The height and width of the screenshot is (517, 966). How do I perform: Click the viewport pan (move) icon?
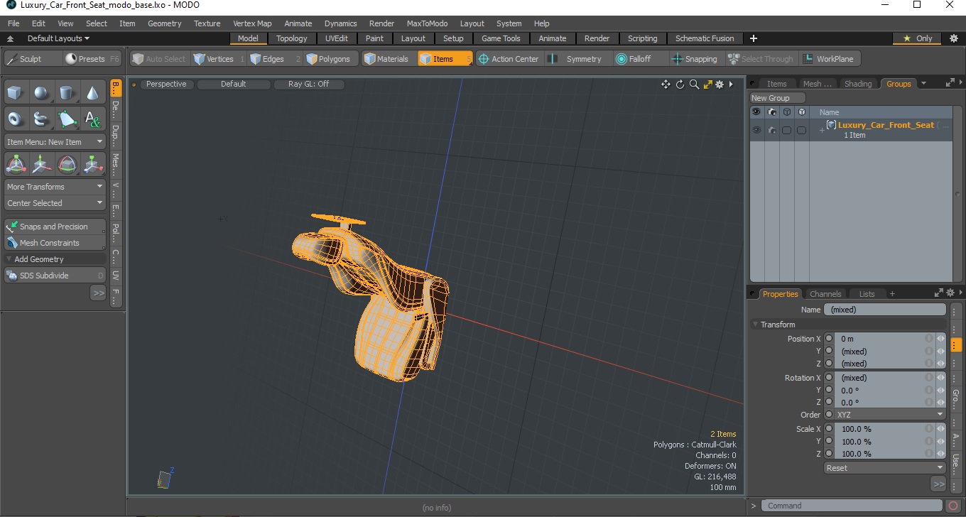666,85
